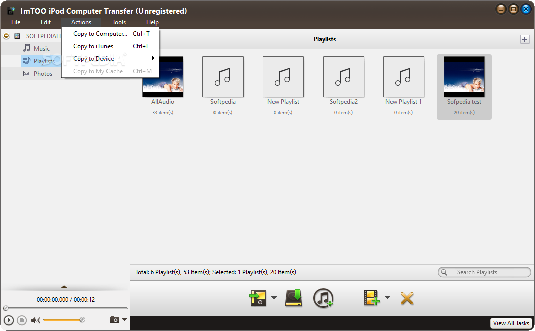Choose Copy to iTunes menu entry
The image size is (535, 331).
(x=110, y=46)
